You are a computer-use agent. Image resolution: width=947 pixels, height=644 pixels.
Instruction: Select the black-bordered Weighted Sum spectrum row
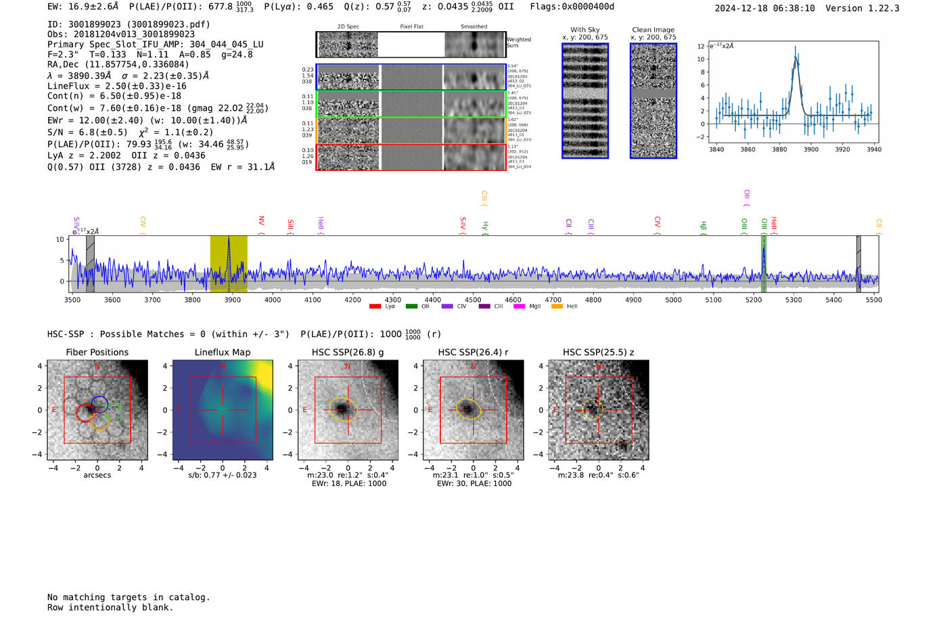coord(411,45)
